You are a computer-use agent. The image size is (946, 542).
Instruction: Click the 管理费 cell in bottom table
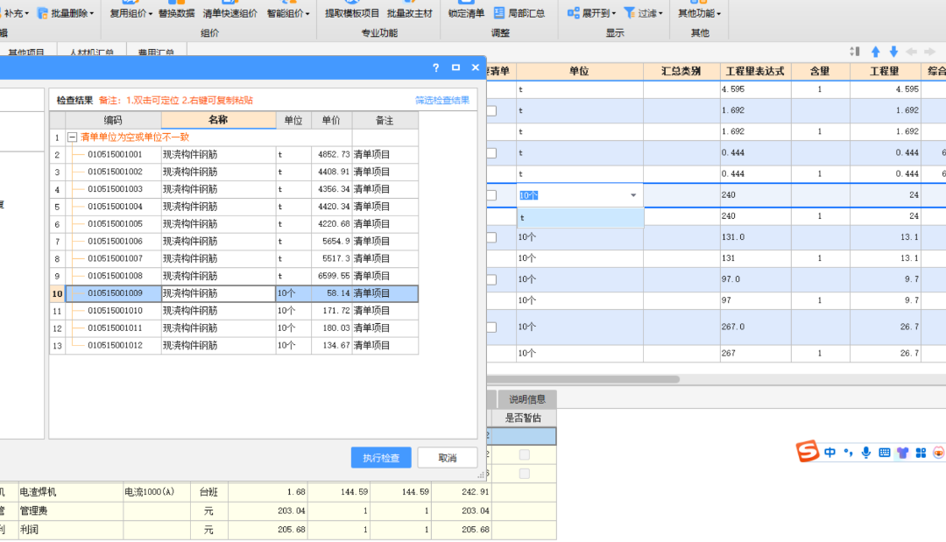[71, 510]
